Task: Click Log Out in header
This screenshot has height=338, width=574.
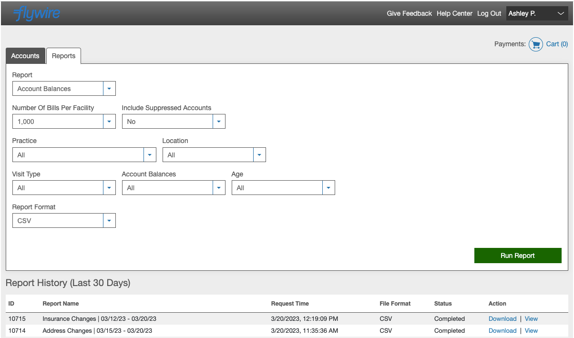Action: point(489,13)
